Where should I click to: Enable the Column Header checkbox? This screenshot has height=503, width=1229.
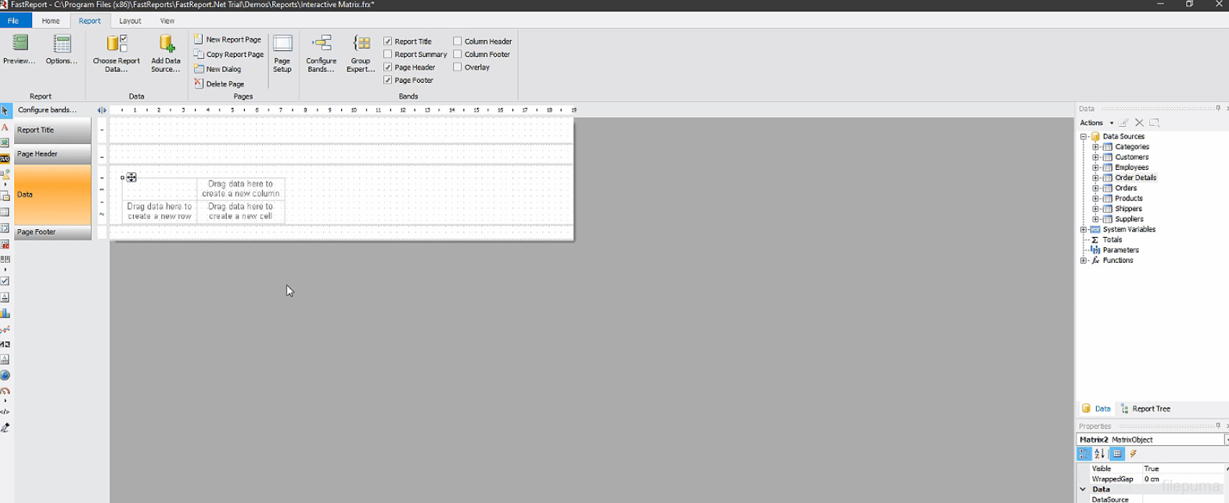pyautogui.click(x=458, y=41)
